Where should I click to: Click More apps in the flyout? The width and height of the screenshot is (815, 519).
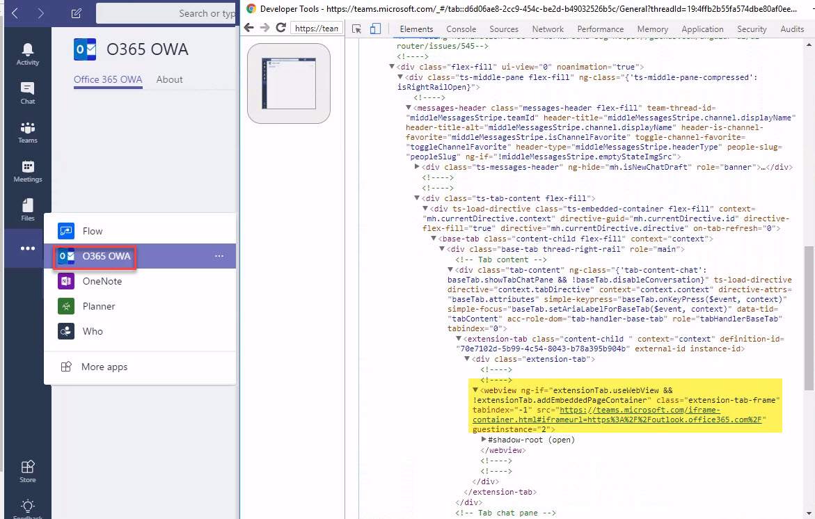[141, 367]
